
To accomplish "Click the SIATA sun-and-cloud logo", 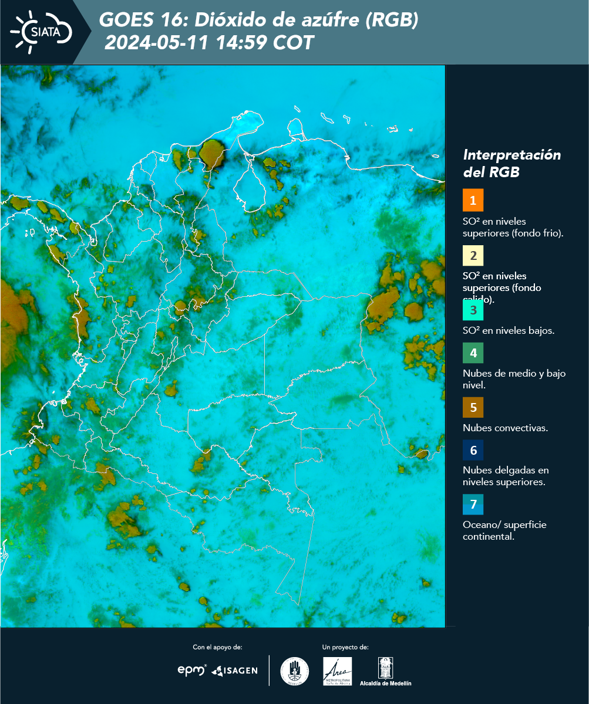I will [x=41, y=31].
